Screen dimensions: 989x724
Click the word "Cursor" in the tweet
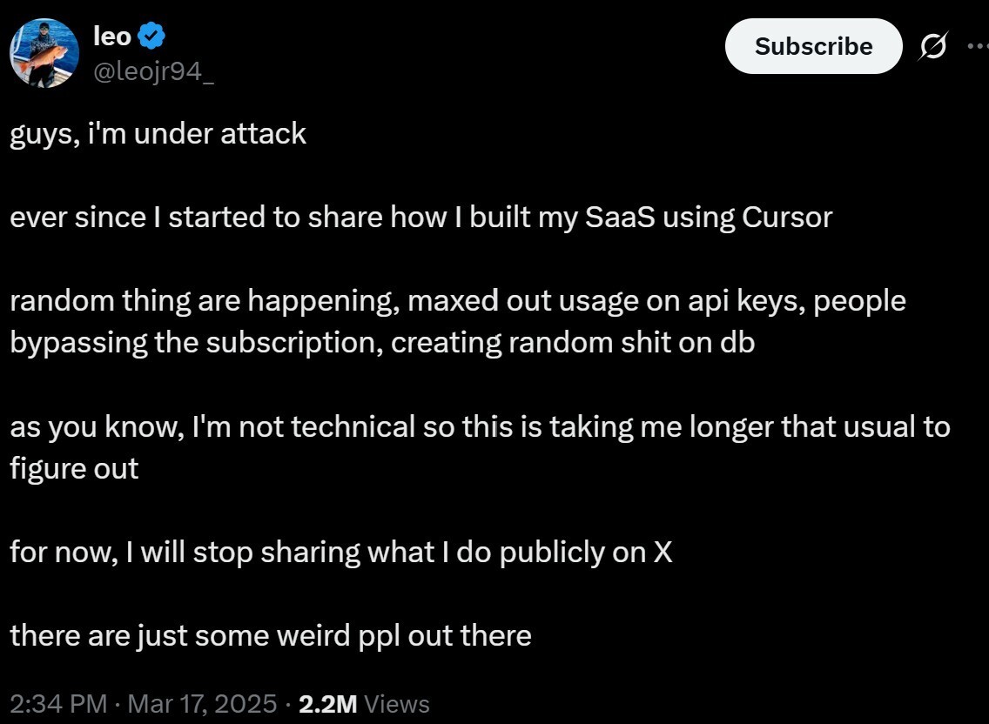[x=787, y=217]
